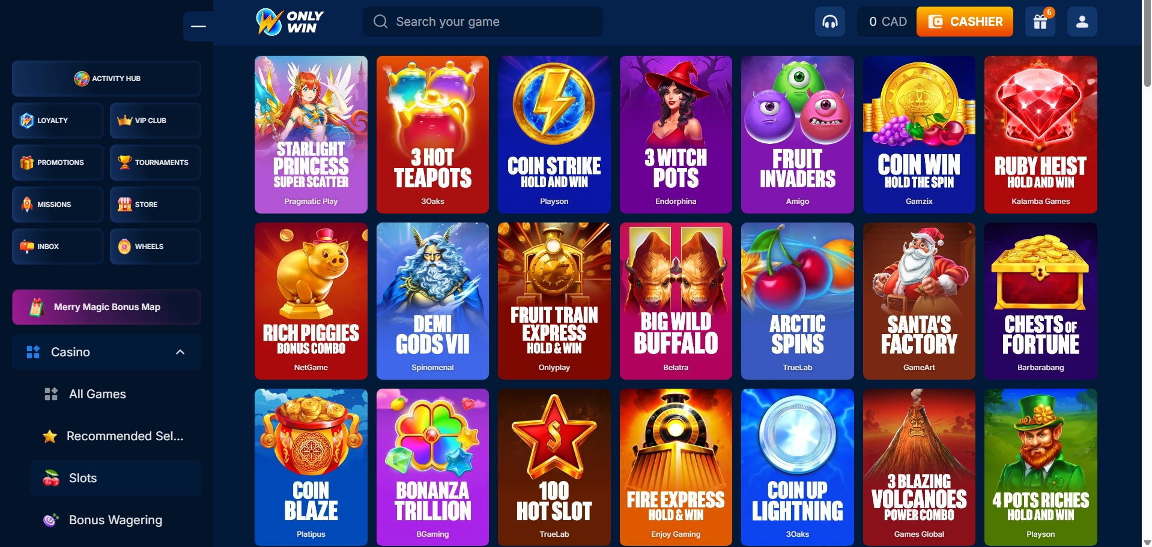
Task: Open the Wheels section
Action: [x=155, y=247]
